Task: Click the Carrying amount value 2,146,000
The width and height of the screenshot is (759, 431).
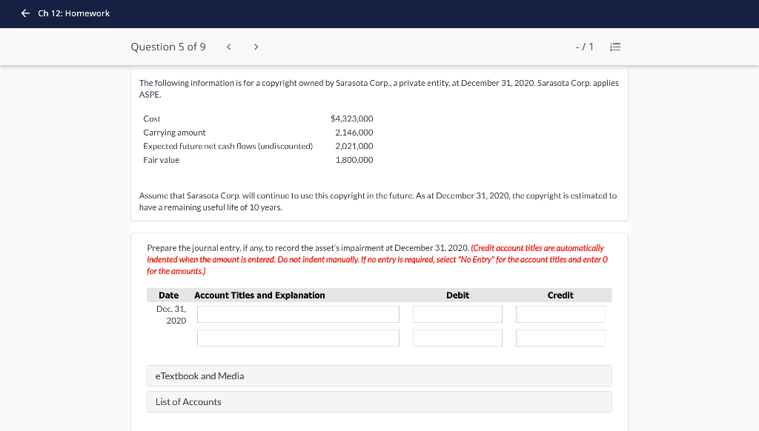Action: [x=354, y=133]
